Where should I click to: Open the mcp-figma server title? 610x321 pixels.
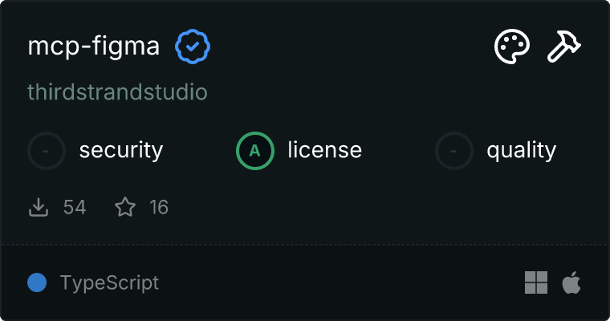point(94,47)
